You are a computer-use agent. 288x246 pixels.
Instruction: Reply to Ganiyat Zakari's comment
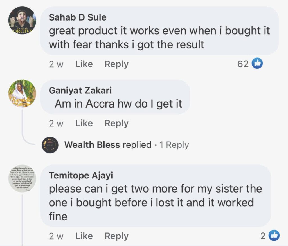[x=116, y=123]
